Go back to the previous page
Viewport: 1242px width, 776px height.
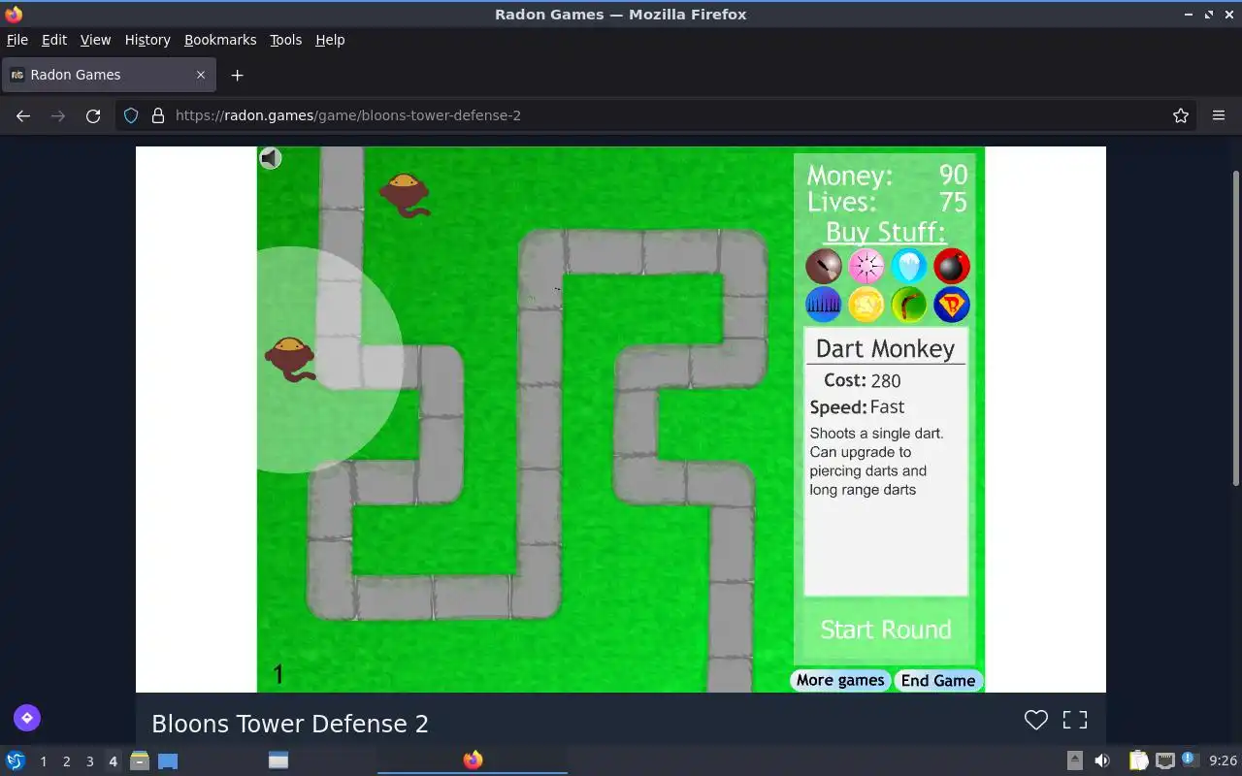pos(23,115)
